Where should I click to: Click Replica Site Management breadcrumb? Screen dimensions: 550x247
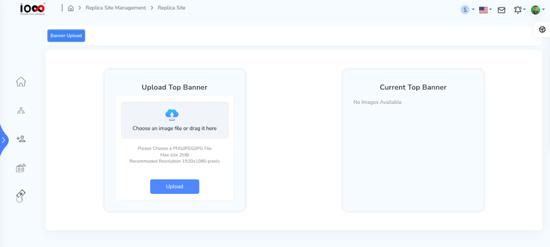click(115, 8)
